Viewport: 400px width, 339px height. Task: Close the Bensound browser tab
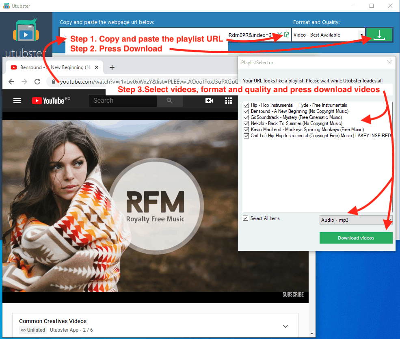pos(97,67)
